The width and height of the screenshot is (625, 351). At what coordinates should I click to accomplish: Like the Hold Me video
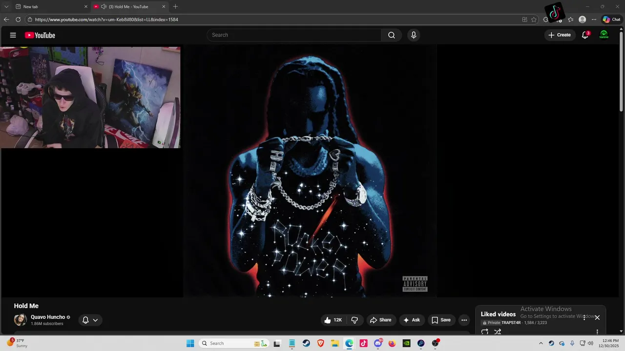click(333, 320)
